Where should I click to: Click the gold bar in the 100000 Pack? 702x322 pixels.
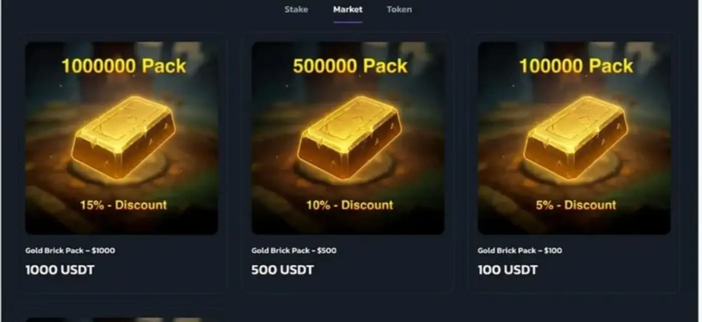[576, 137]
